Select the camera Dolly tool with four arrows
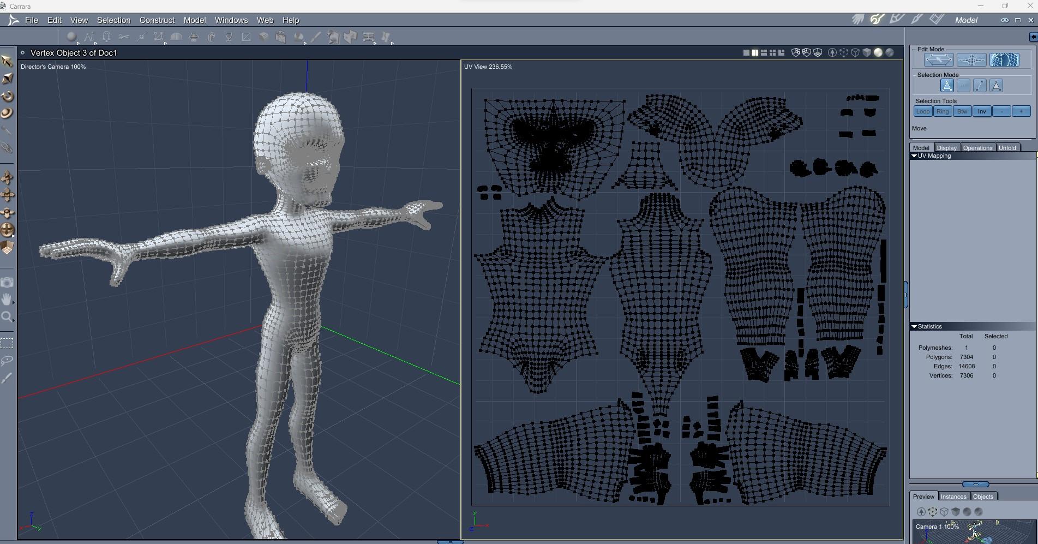This screenshot has height=544, width=1038. coord(7,195)
